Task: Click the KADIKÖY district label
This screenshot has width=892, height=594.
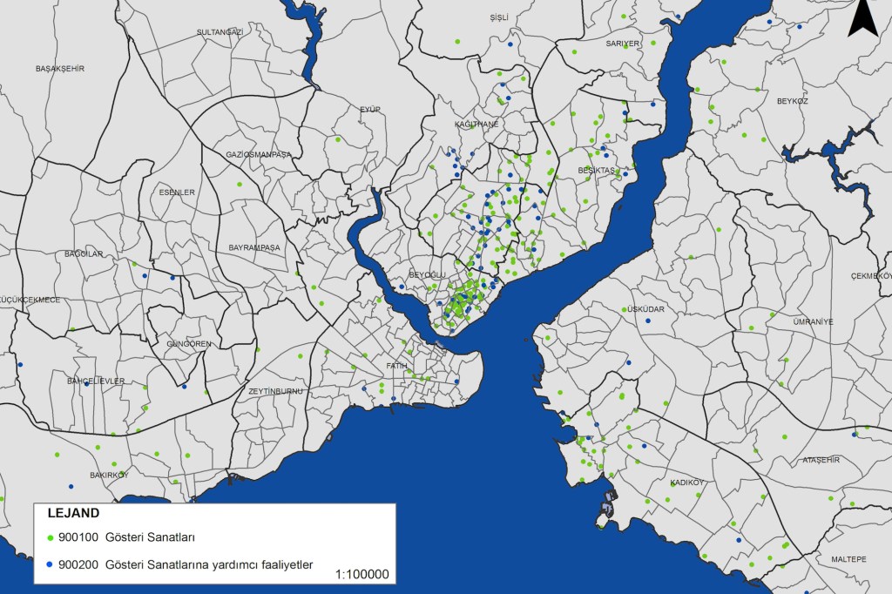Action: pos(686,483)
